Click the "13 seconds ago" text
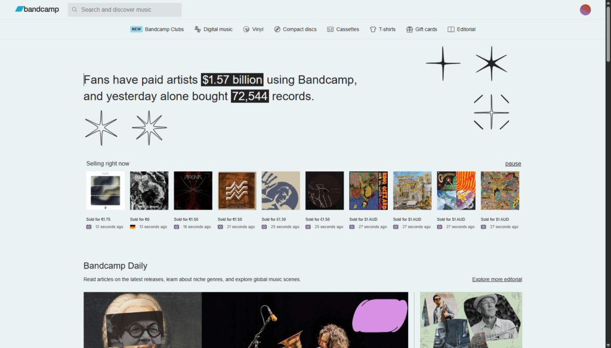611x348 pixels. tap(153, 227)
